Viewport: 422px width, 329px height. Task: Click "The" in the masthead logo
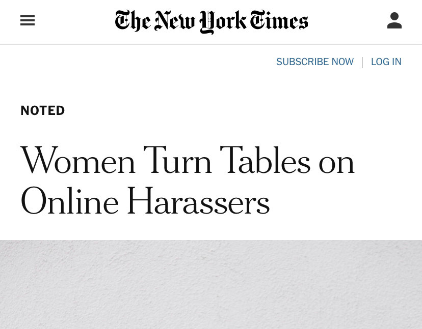[133, 21]
